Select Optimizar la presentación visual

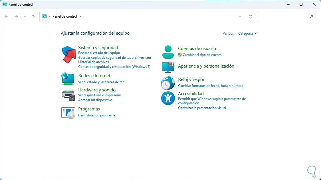point(202,108)
